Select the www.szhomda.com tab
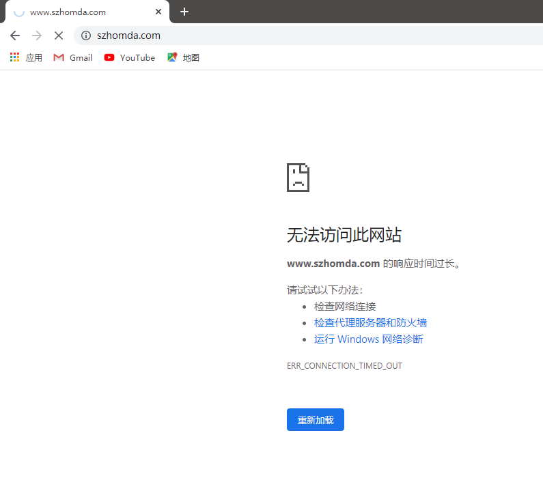Viewport: 543px width, 478px height. 75,12
